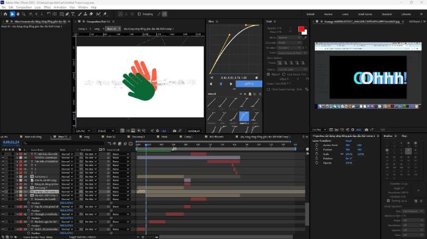Toggle Lock Source Time checkbox
Viewport: 427px width, 239px height.
click(284, 74)
